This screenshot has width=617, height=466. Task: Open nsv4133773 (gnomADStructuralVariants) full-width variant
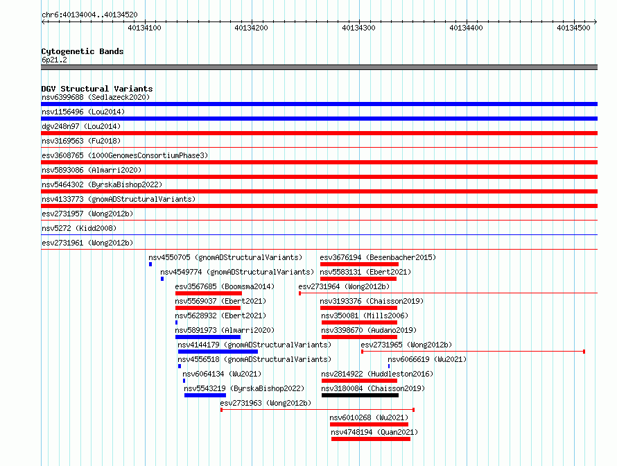point(319,206)
